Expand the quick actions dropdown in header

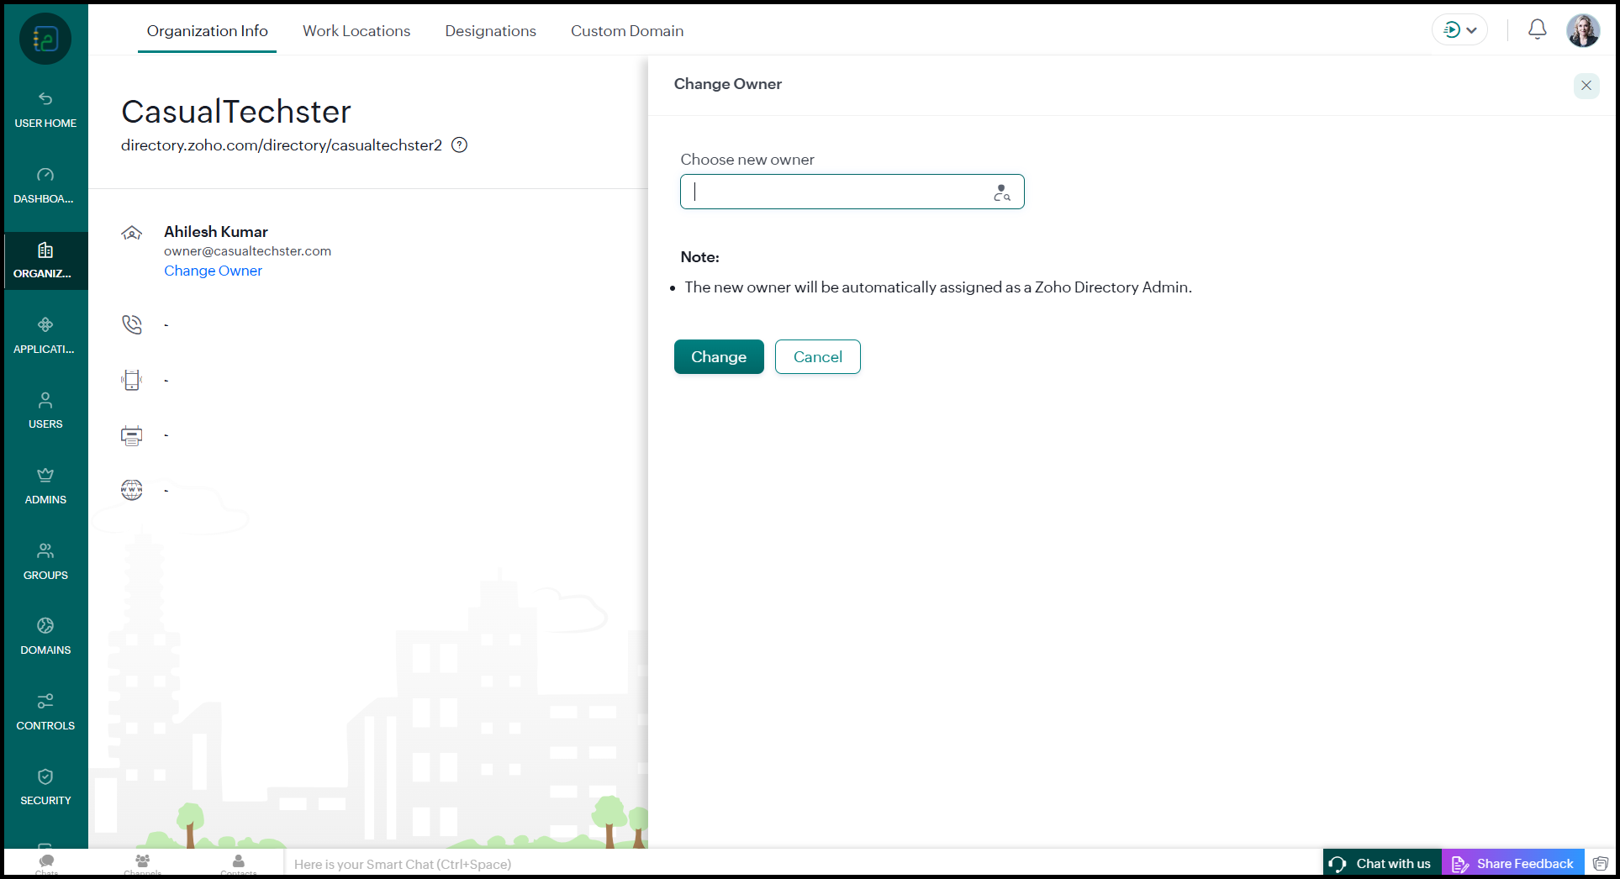click(x=1460, y=30)
